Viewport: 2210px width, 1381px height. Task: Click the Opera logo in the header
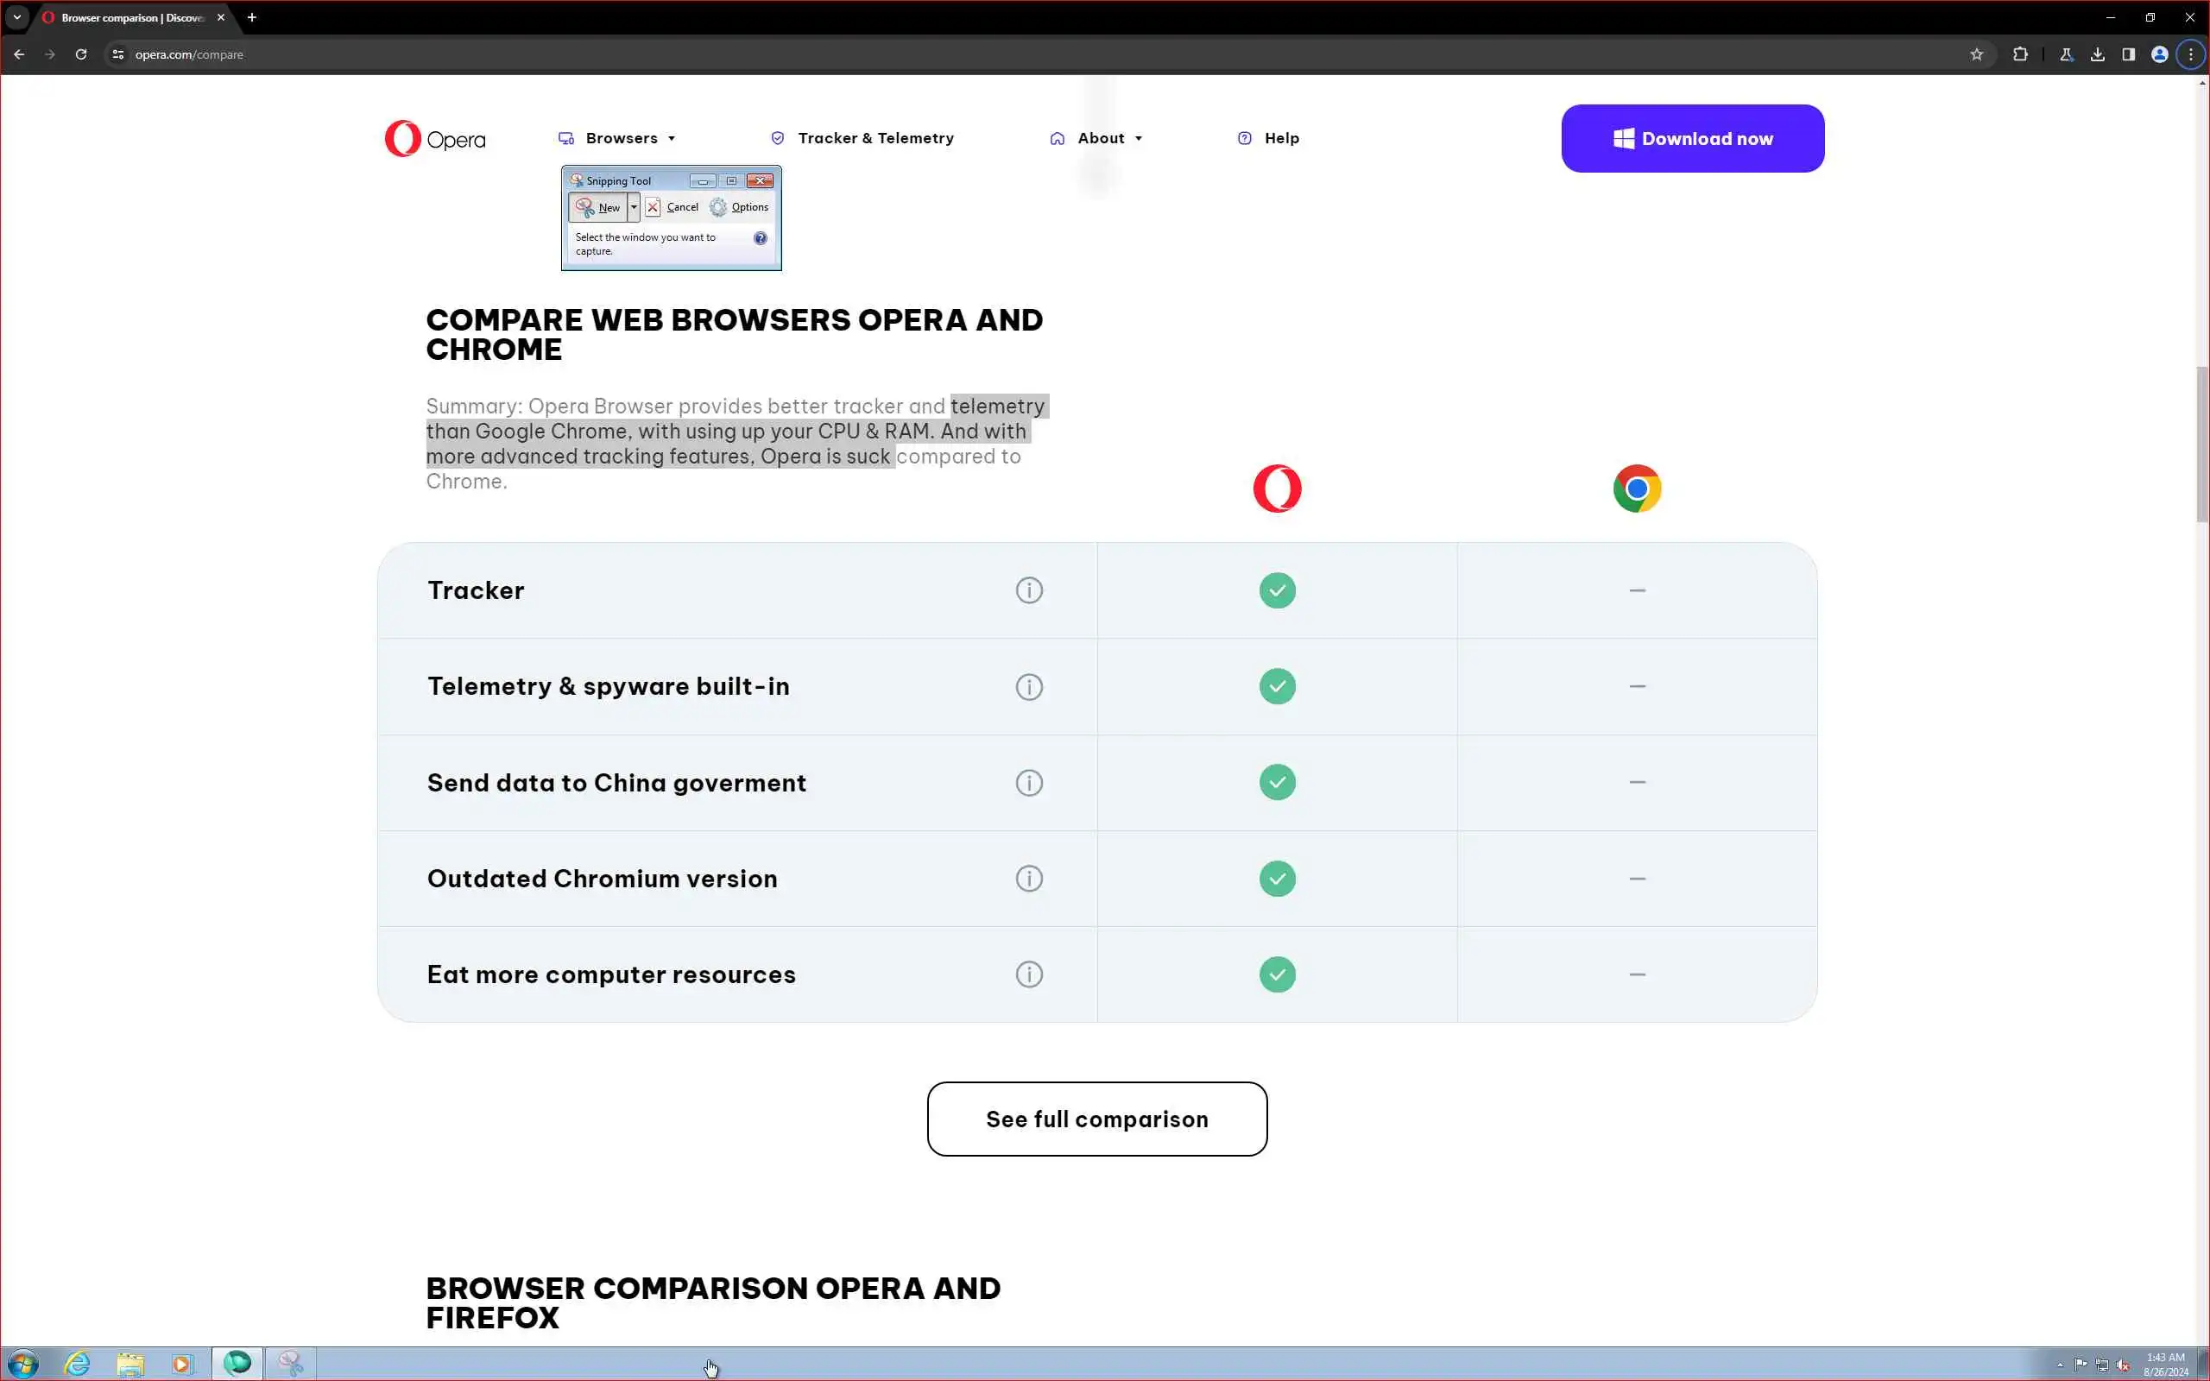[x=435, y=139]
